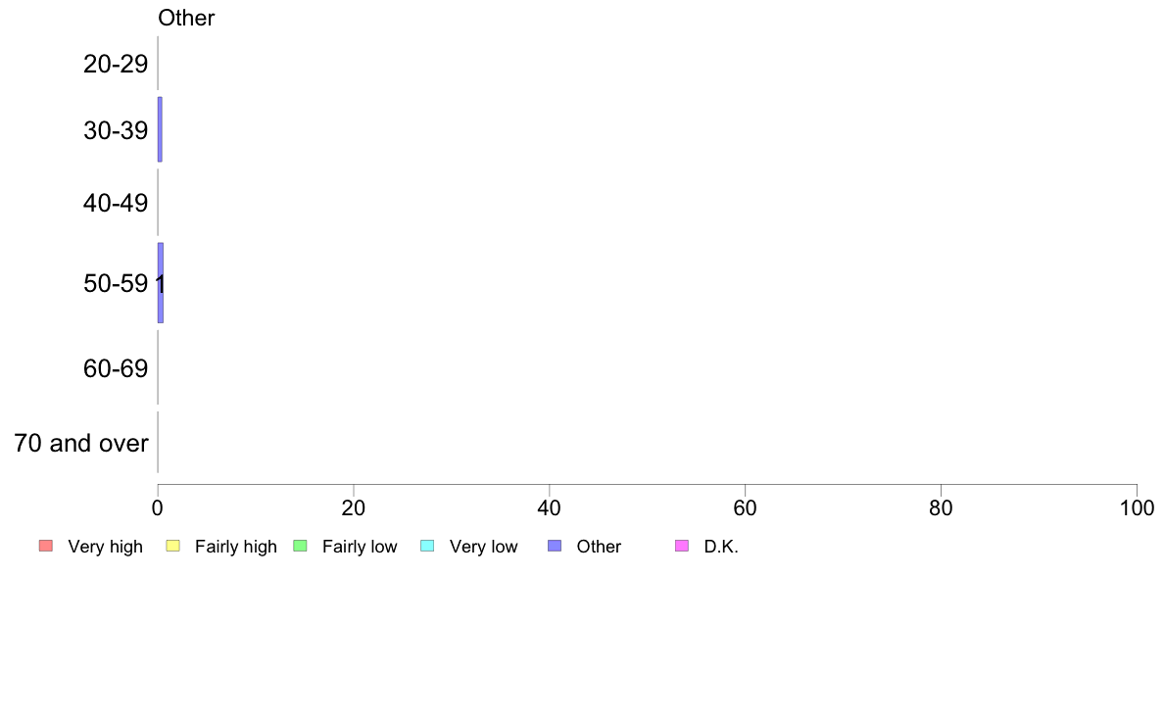Click the Other chart title
Image resolution: width=1164 pixels, height=721 pixels.
(x=186, y=18)
